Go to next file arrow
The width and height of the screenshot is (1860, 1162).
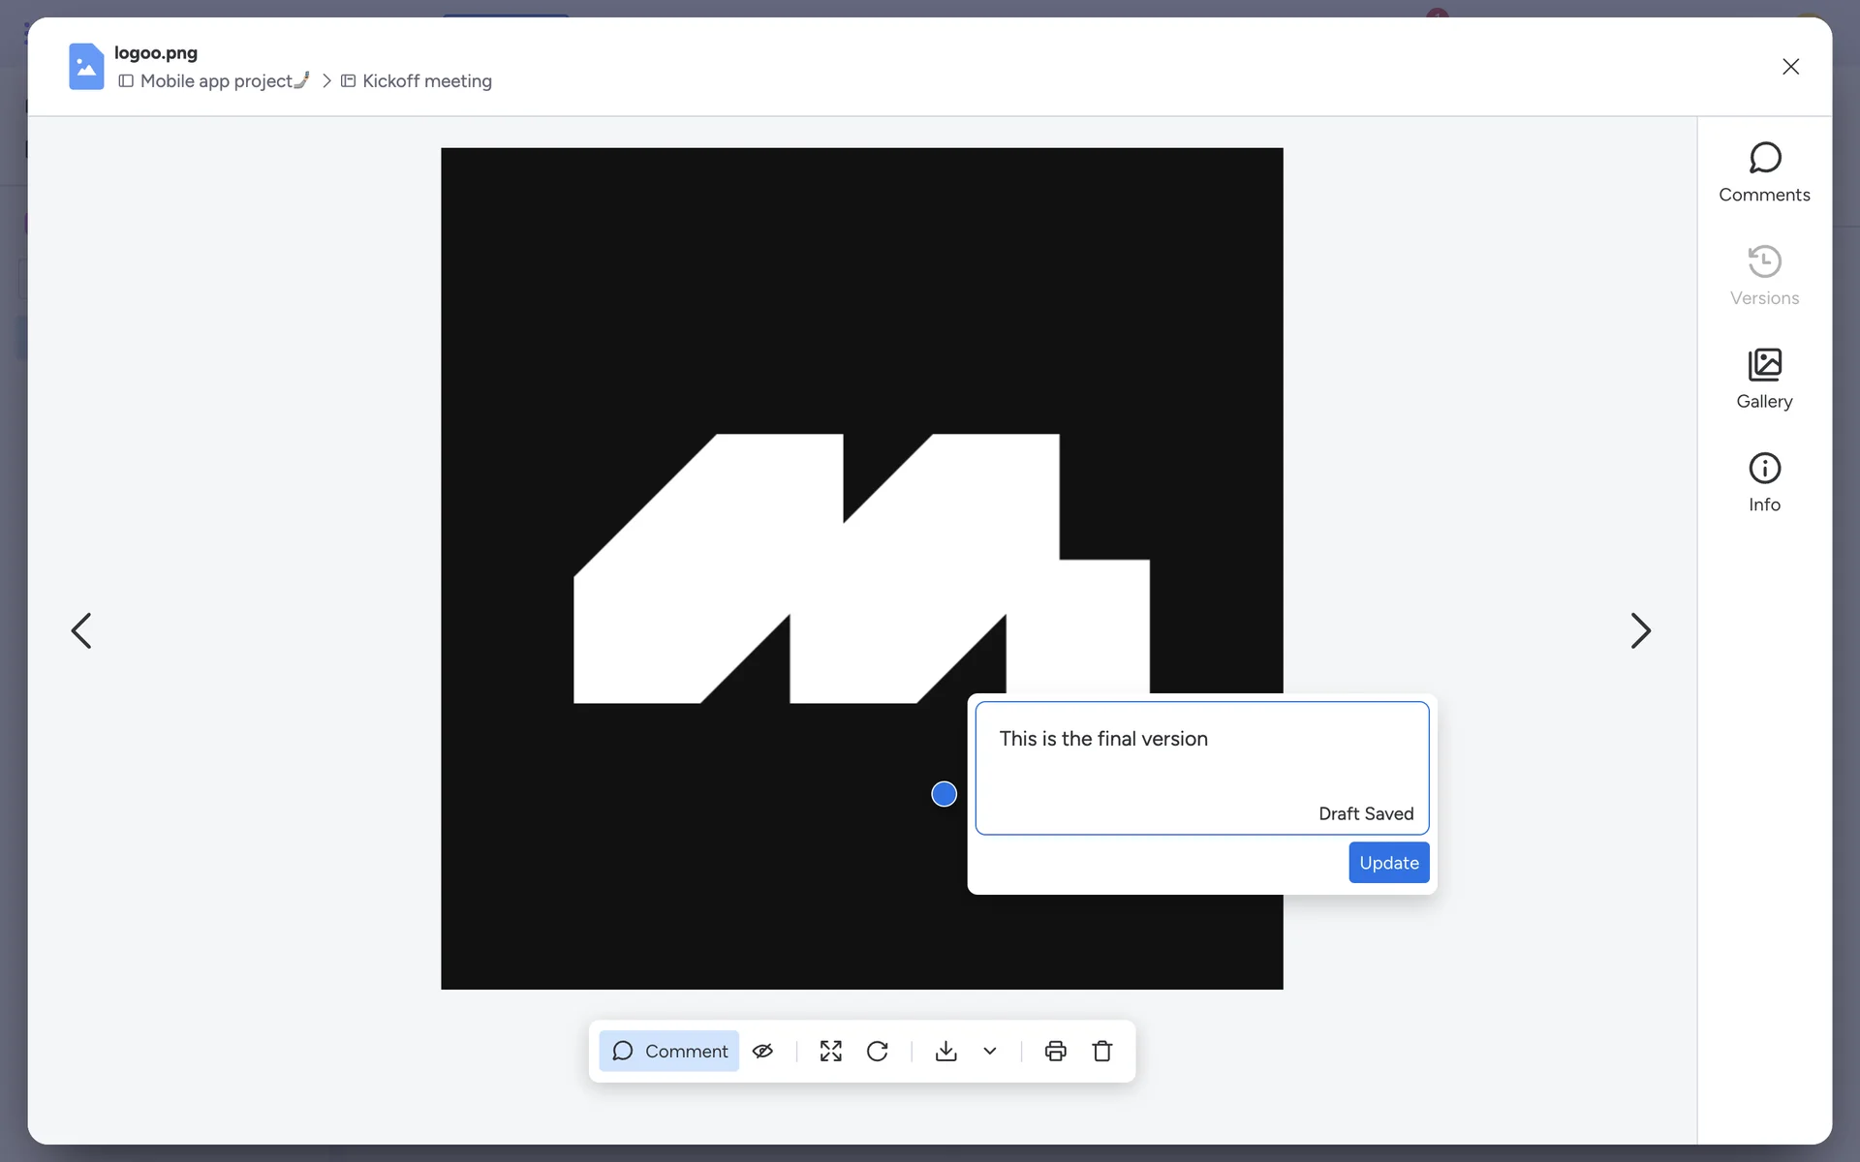coord(1640,630)
